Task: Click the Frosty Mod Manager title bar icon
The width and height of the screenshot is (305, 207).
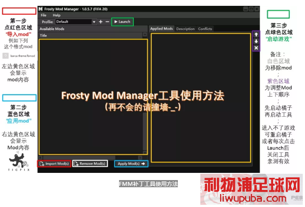Action: 40,9
